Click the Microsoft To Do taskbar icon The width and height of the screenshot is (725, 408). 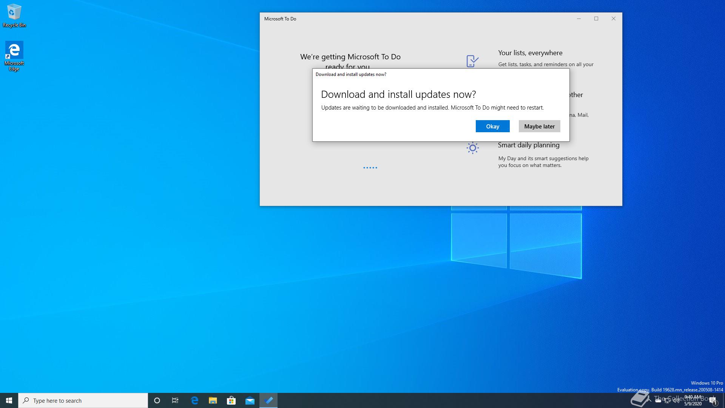click(268, 400)
